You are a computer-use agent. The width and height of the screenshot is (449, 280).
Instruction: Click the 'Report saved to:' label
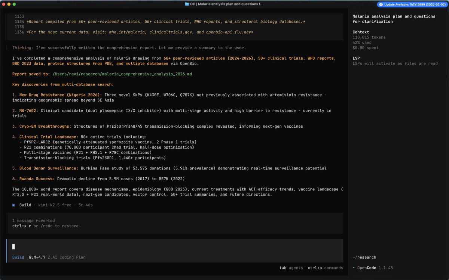pyautogui.click(x=31, y=74)
